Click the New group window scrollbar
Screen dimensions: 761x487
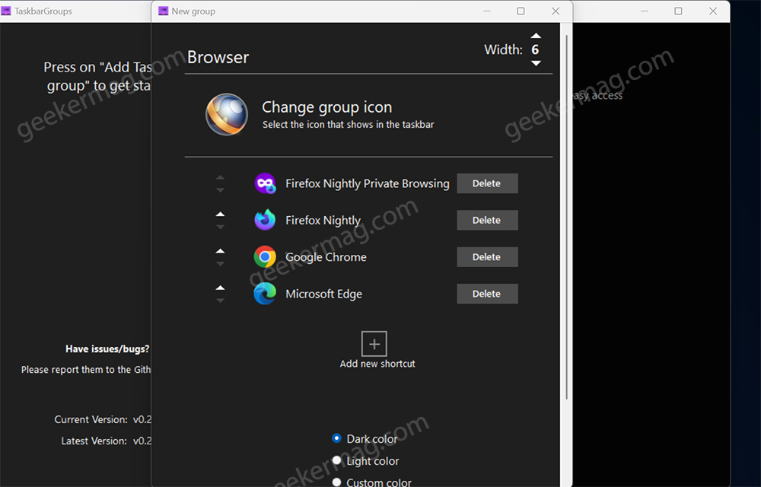[x=566, y=218]
